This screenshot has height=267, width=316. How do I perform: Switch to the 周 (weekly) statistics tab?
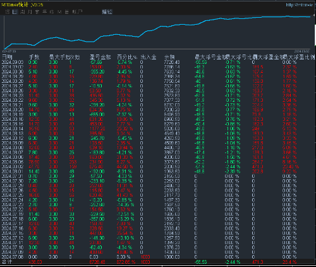[x=22, y=12]
